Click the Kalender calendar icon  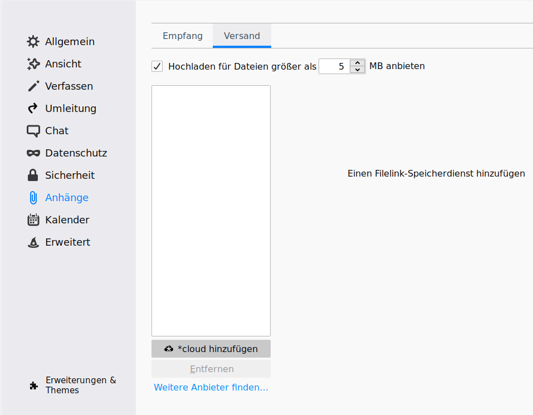33,220
